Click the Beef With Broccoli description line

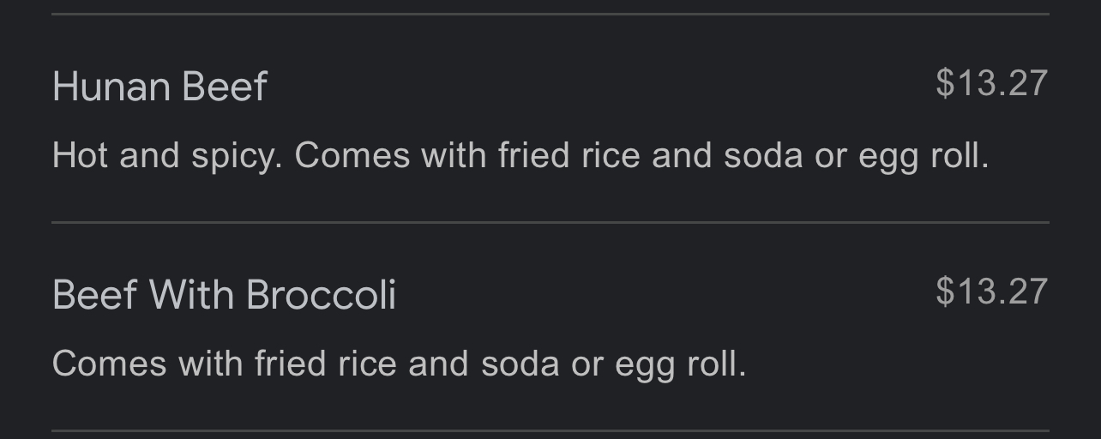pos(399,364)
